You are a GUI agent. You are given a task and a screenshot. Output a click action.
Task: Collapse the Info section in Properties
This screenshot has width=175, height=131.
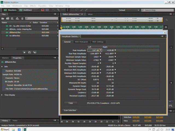click(2, 66)
